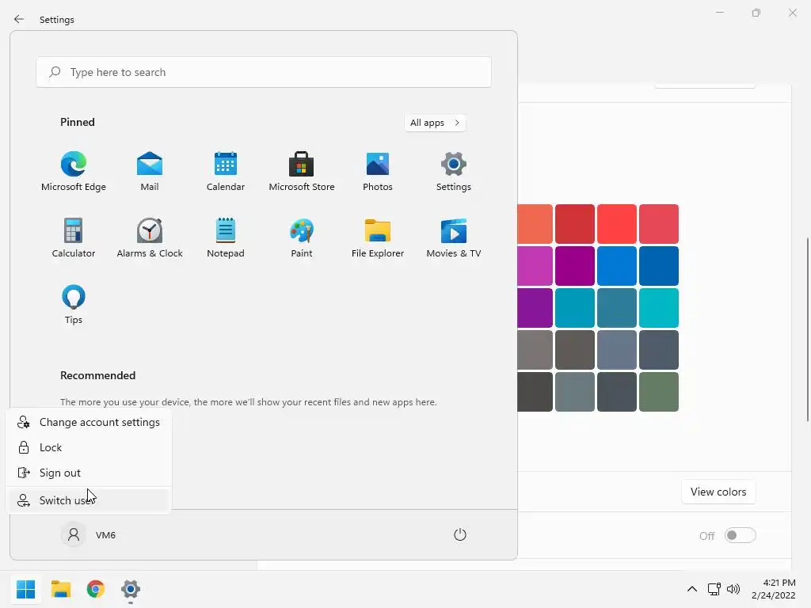Viewport: 811px width, 608px height.
Task: Click All apps button
Action: (435, 123)
